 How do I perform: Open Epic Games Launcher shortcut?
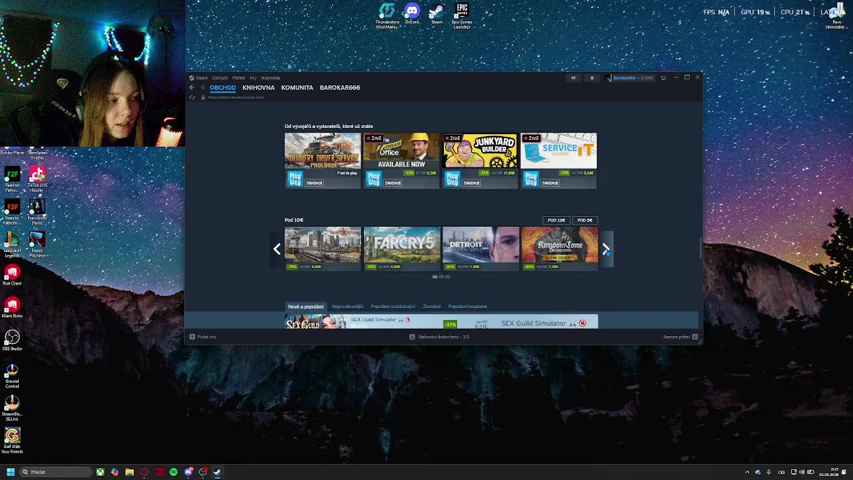(x=462, y=16)
